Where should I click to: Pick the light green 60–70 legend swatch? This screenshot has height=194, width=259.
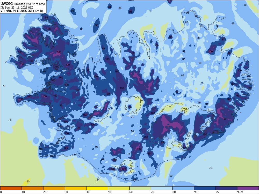click(x=140, y=188)
